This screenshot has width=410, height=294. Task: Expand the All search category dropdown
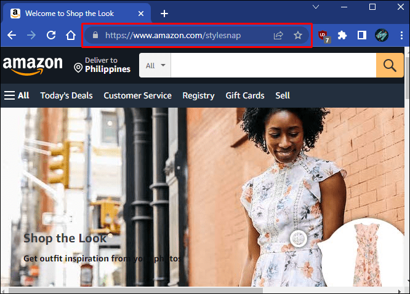(x=155, y=65)
